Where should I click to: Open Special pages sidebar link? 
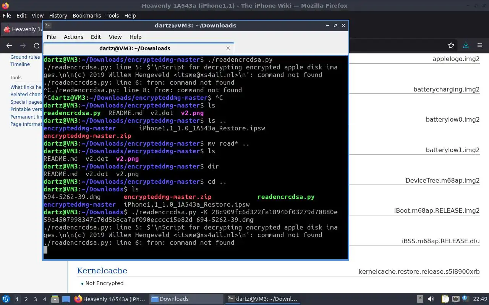26,102
